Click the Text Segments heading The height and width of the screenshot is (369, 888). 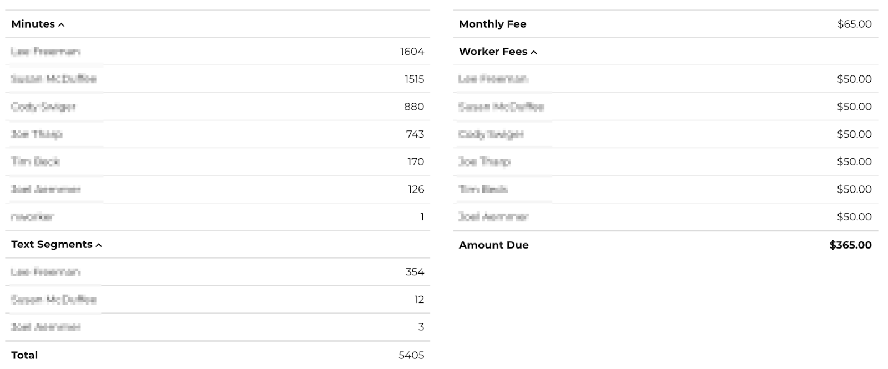[x=52, y=245]
